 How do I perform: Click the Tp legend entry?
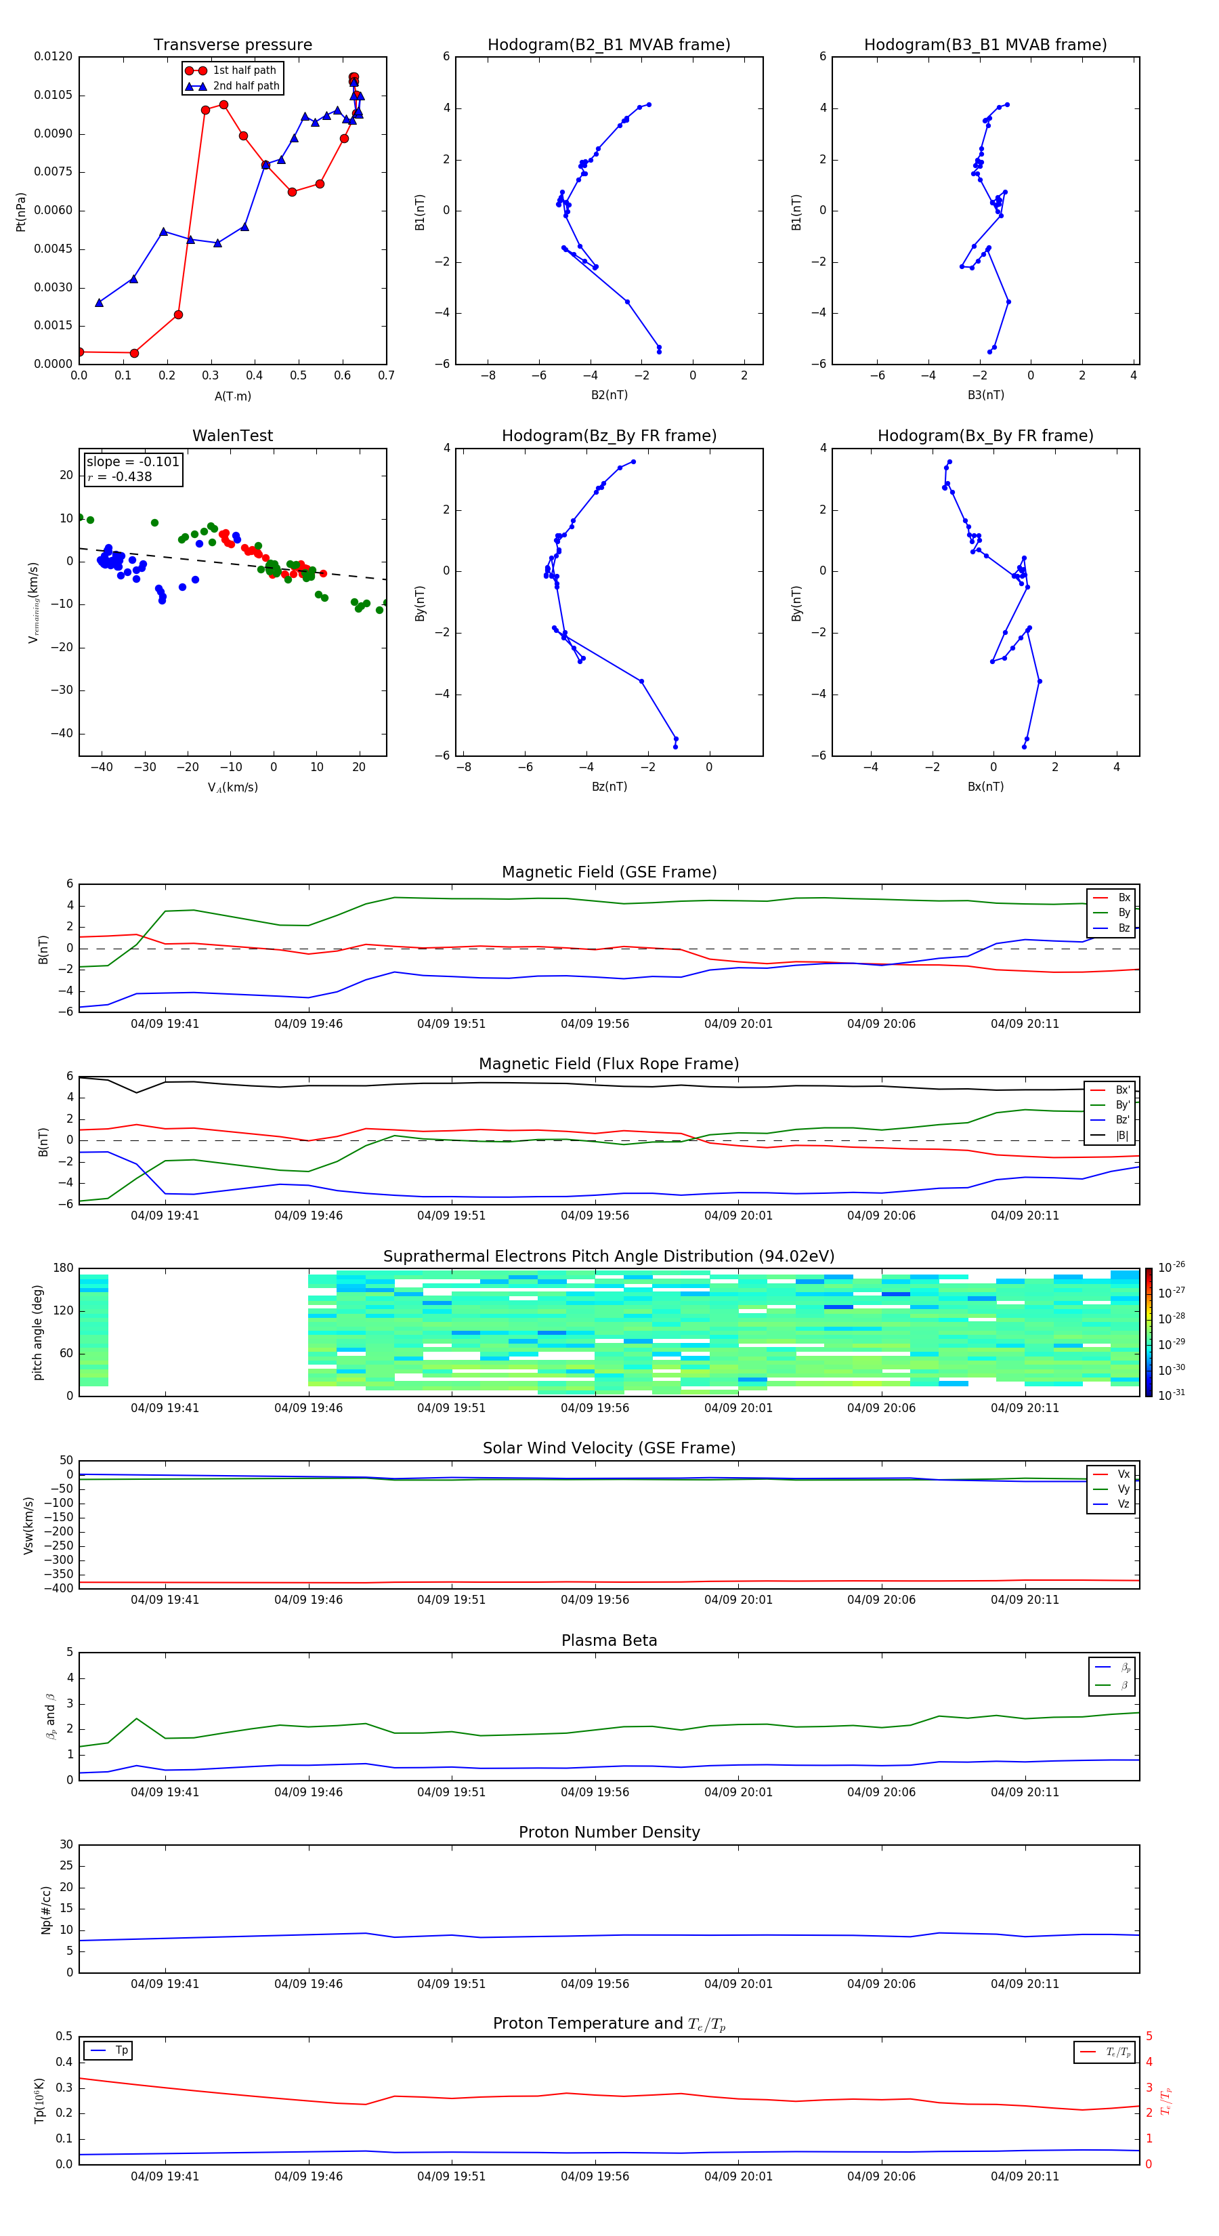tap(108, 2050)
